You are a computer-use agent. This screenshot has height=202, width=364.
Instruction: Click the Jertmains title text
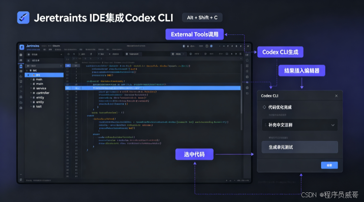[x=33, y=46]
